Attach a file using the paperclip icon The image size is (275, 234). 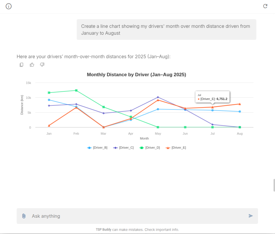pos(24,216)
